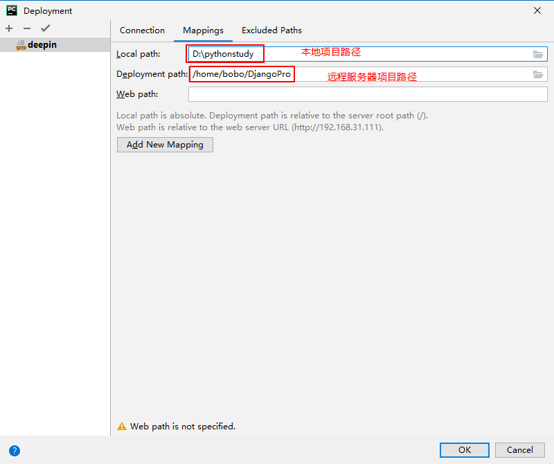Viewport: 554px width, 464px height.
Task: Add a new deployment server with plus icon
Action: (x=9, y=28)
